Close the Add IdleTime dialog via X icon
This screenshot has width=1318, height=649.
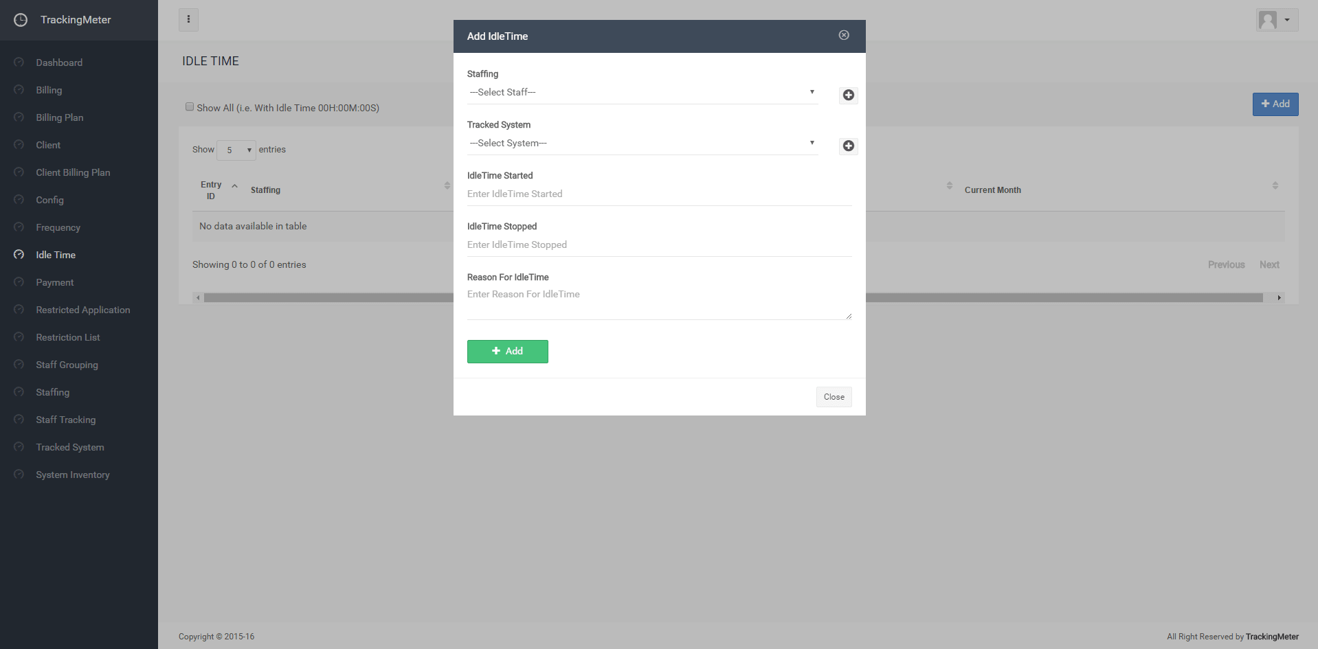(x=844, y=36)
